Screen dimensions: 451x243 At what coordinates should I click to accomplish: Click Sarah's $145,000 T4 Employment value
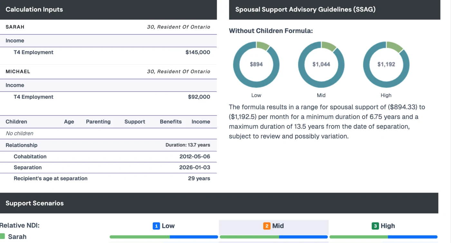pos(198,52)
